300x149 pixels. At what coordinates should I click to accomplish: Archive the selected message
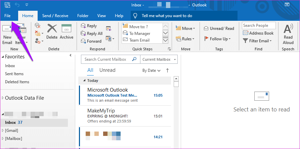click(67, 31)
